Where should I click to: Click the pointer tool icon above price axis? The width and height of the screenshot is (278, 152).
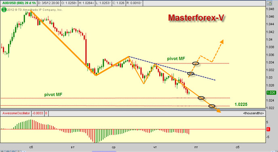coord(270,3)
